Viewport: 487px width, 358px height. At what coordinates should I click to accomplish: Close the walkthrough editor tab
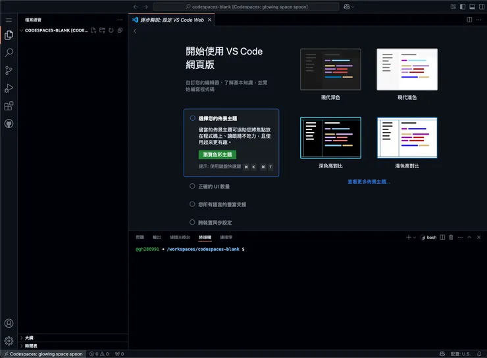click(x=210, y=20)
